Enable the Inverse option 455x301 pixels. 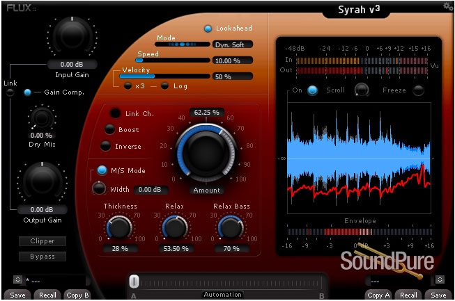106,146
